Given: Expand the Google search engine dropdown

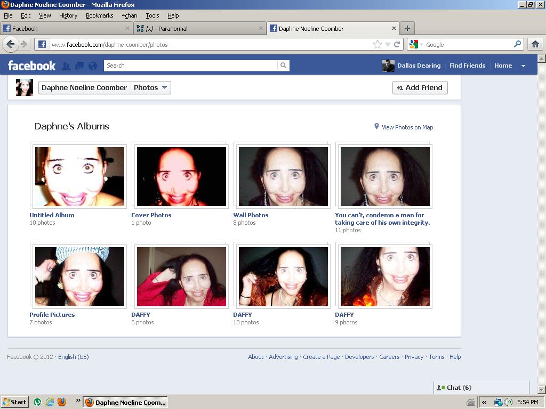Looking at the screenshot, I should pyautogui.click(x=416, y=44).
